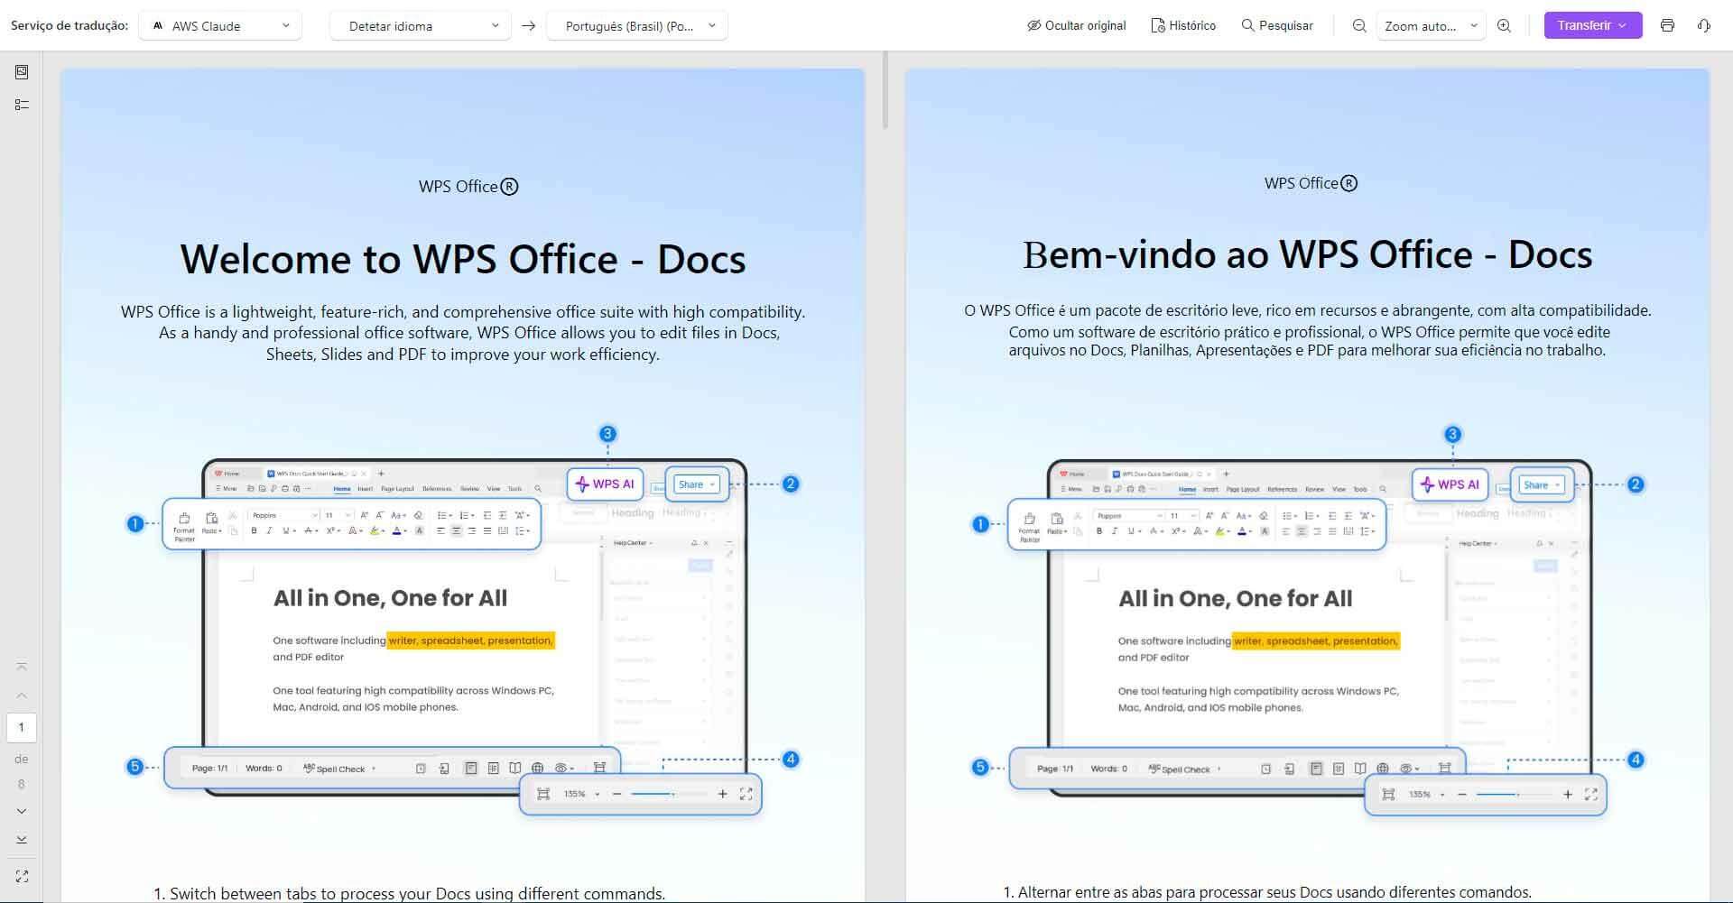1733x903 pixels.
Task: Jump to the last page icon
Action: point(22,840)
